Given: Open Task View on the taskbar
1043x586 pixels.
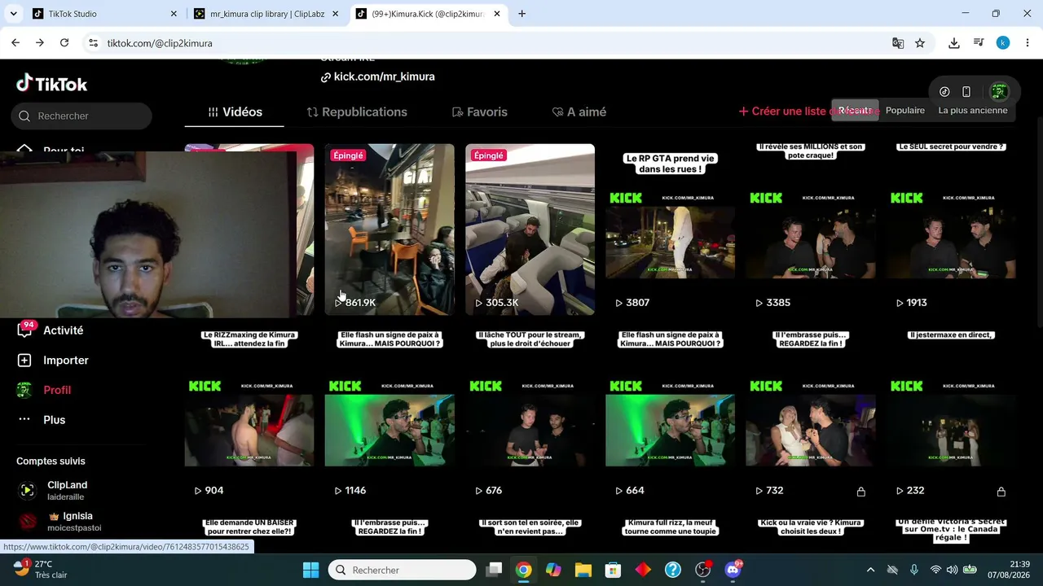Looking at the screenshot, I should [x=494, y=570].
